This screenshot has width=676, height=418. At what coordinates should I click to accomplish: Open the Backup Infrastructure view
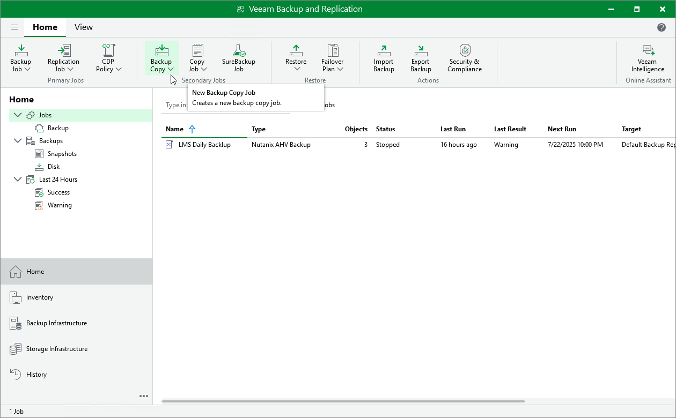tap(57, 323)
